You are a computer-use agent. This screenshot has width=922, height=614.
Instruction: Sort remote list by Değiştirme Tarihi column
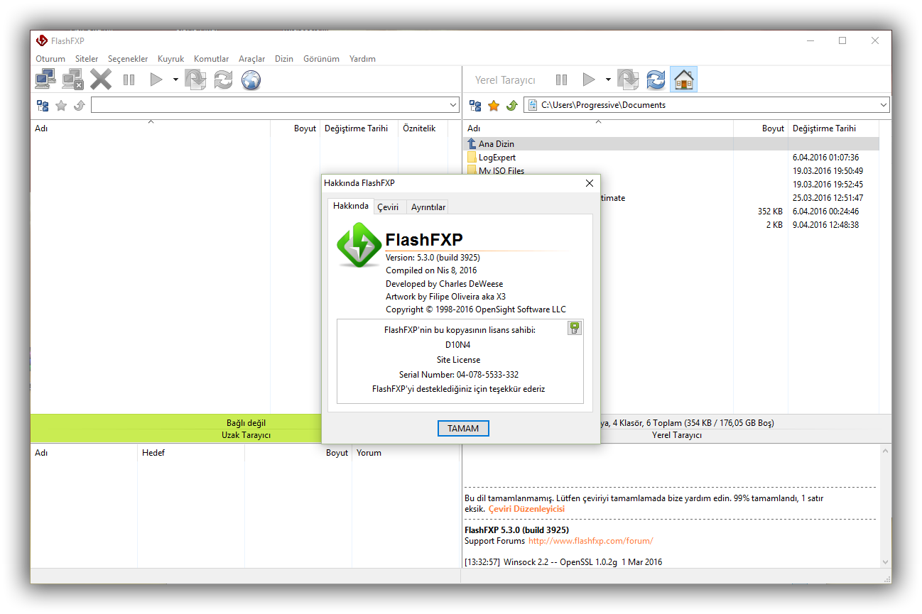(359, 128)
